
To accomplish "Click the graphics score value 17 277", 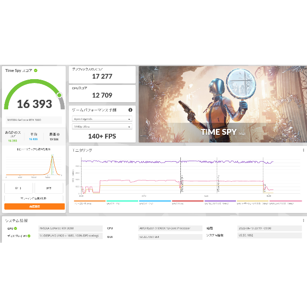I will (102, 76).
